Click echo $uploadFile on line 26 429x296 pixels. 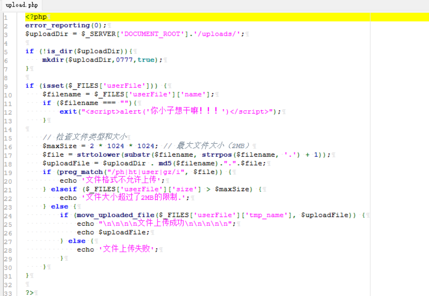pos(113,232)
